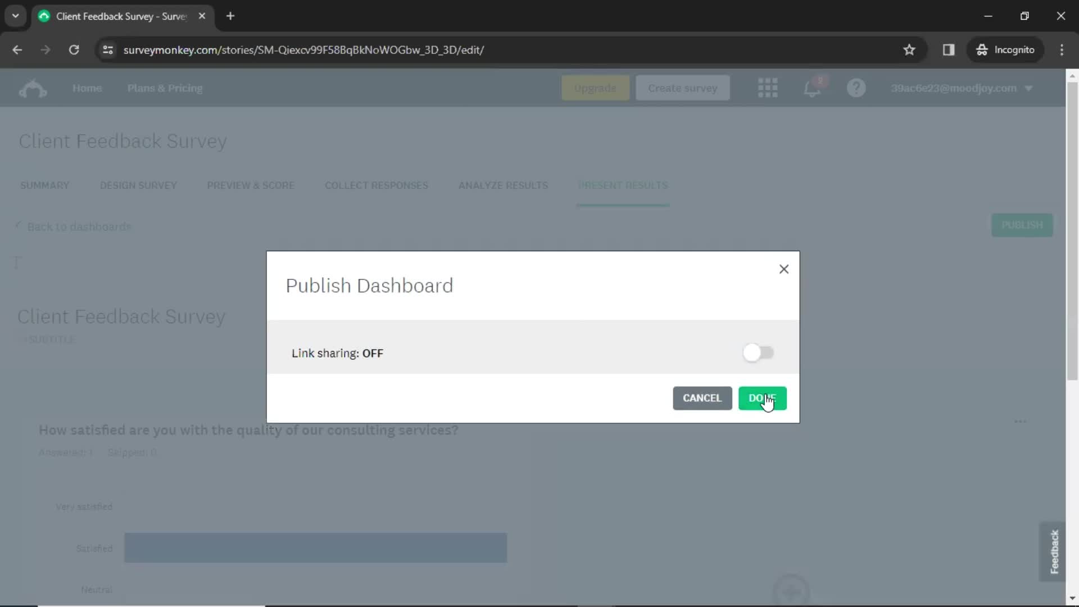Viewport: 1079px width, 607px height.
Task: Click the browser profile/extensions icon
Action: coord(949,49)
